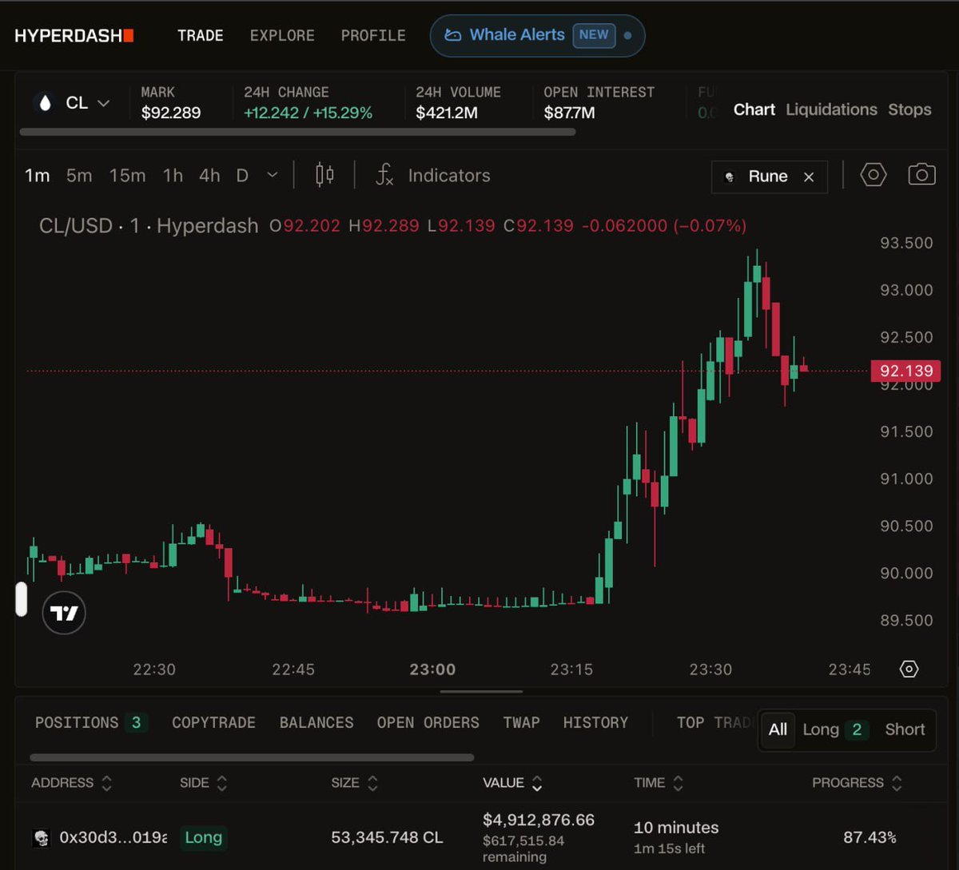959x870 pixels.
Task: Select the 1m timeframe
Action: (x=37, y=176)
